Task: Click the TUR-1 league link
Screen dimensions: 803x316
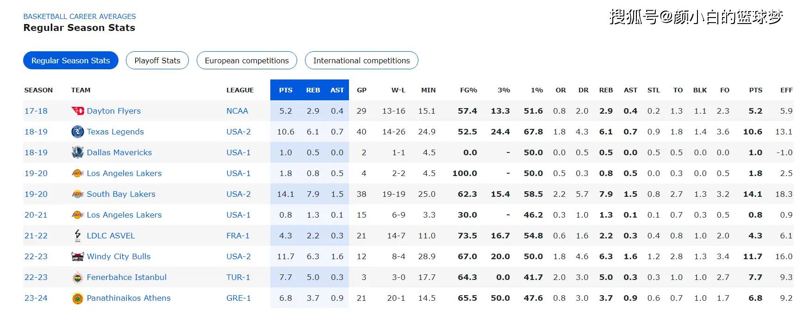Action: [238, 277]
